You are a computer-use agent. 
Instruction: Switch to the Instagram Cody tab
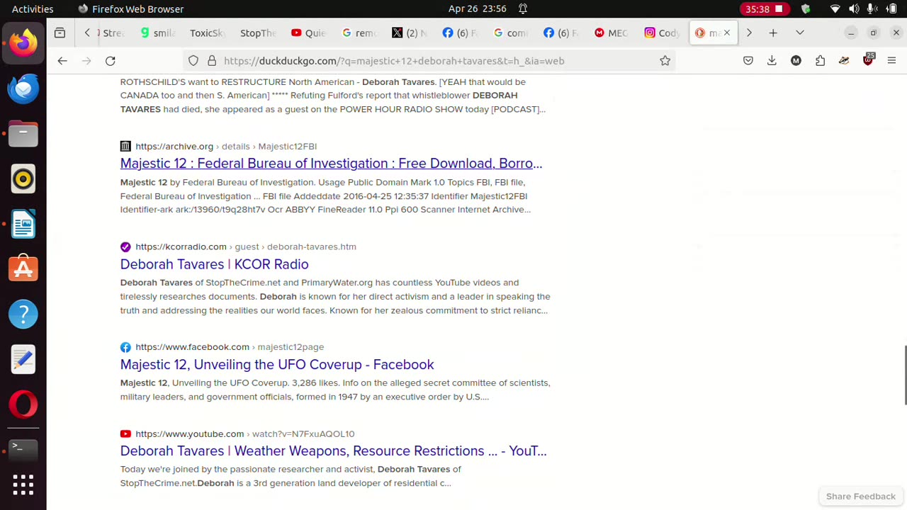point(663,33)
